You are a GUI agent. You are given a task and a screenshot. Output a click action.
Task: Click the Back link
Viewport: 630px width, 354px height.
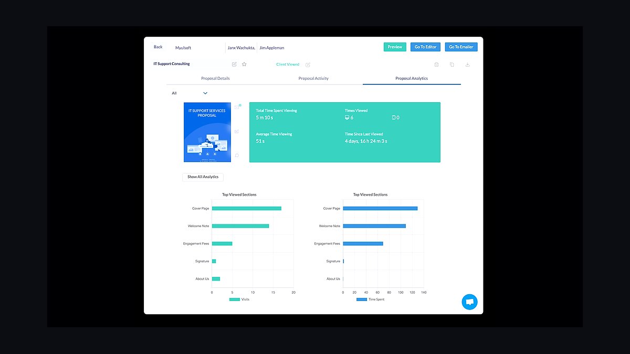pyautogui.click(x=158, y=47)
